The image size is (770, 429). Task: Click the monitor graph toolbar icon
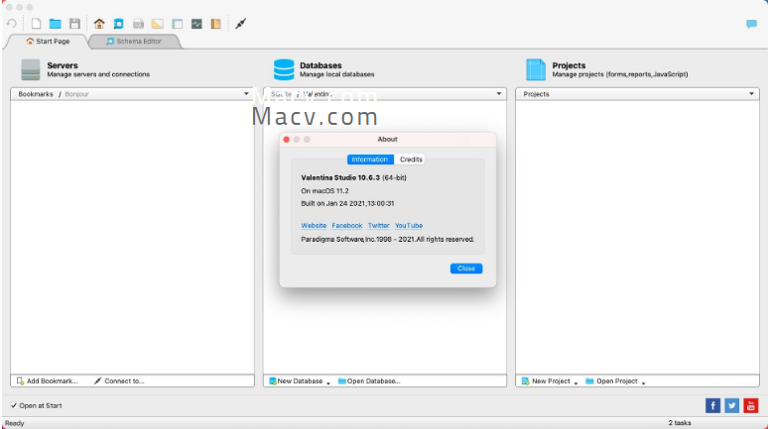pos(196,24)
